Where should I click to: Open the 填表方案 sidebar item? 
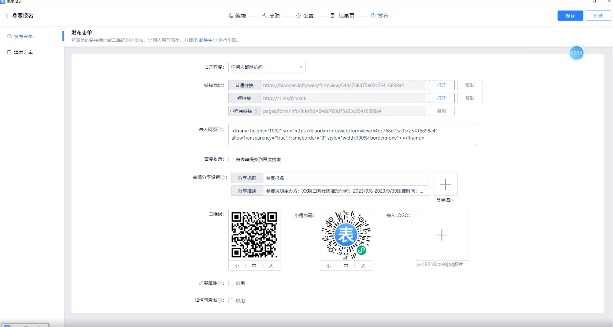coord(23,52)
